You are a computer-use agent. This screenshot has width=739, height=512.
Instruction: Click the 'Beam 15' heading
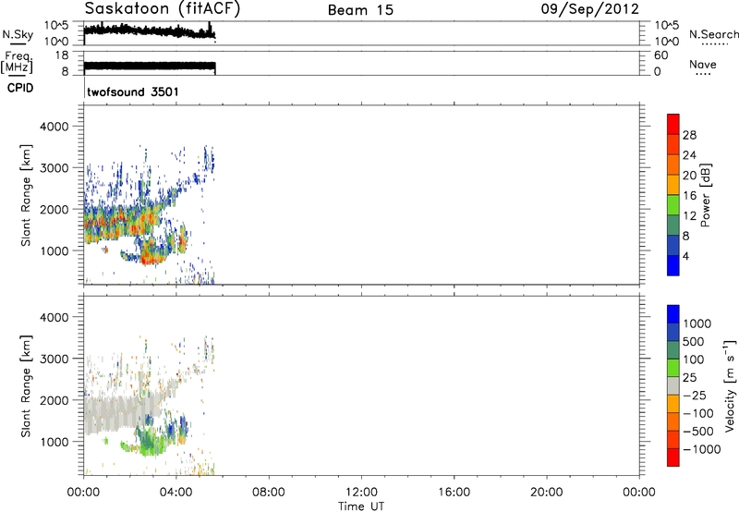tap(360, 10)
